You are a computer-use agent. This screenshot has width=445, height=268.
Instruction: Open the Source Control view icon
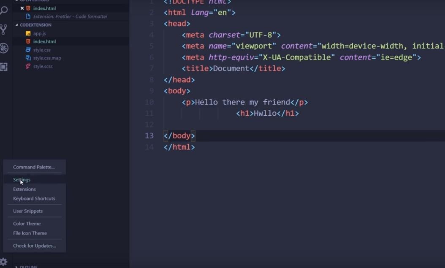(x=3, y=29)
